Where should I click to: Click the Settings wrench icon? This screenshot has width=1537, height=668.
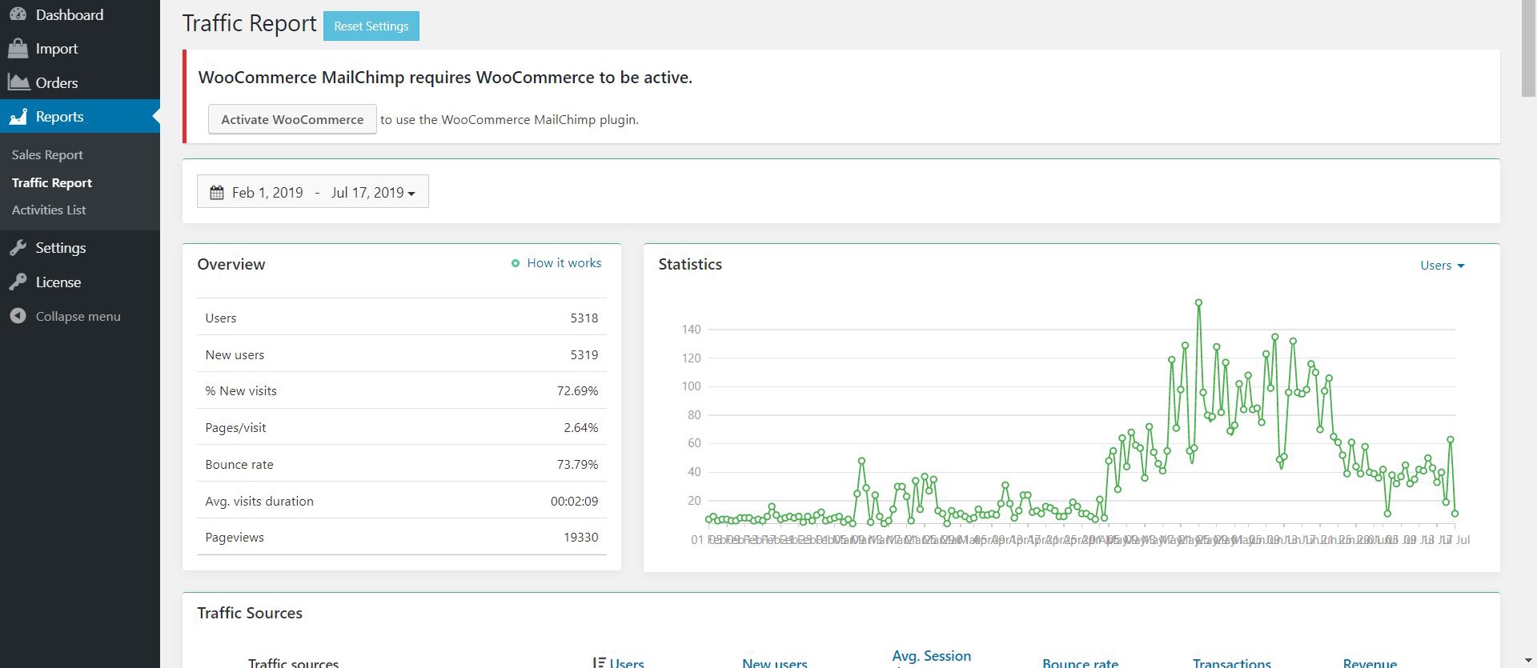click(x=18, y=248)
